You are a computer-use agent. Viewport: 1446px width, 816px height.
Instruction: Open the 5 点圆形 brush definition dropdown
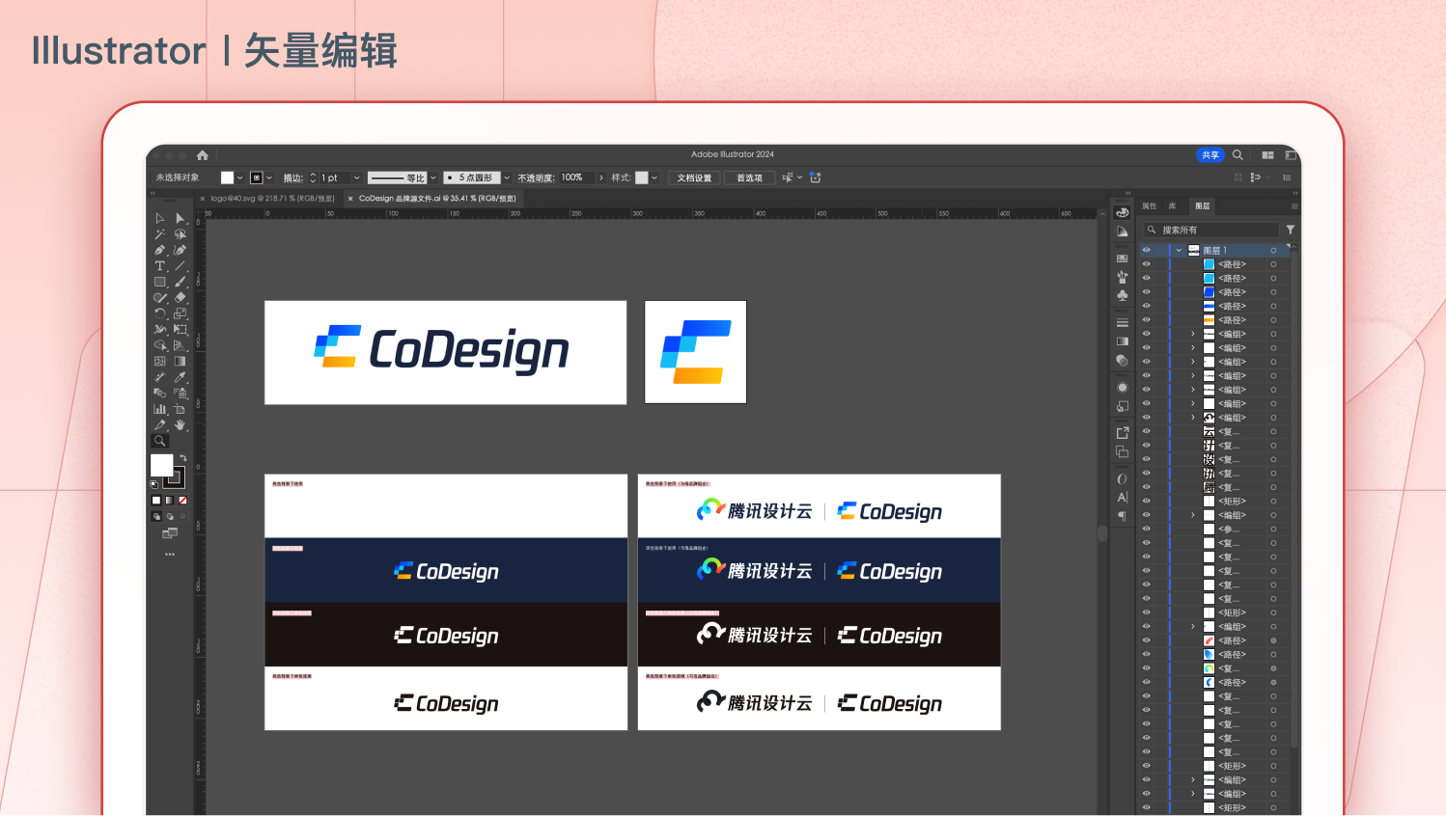507,177
